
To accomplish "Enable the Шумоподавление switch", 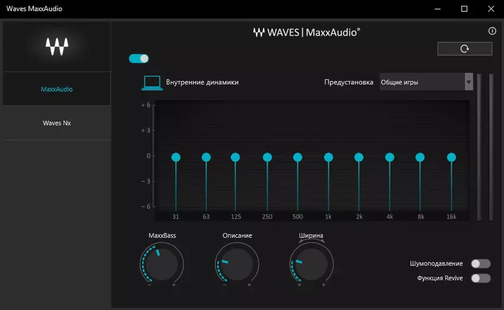I will pos(480,264).
